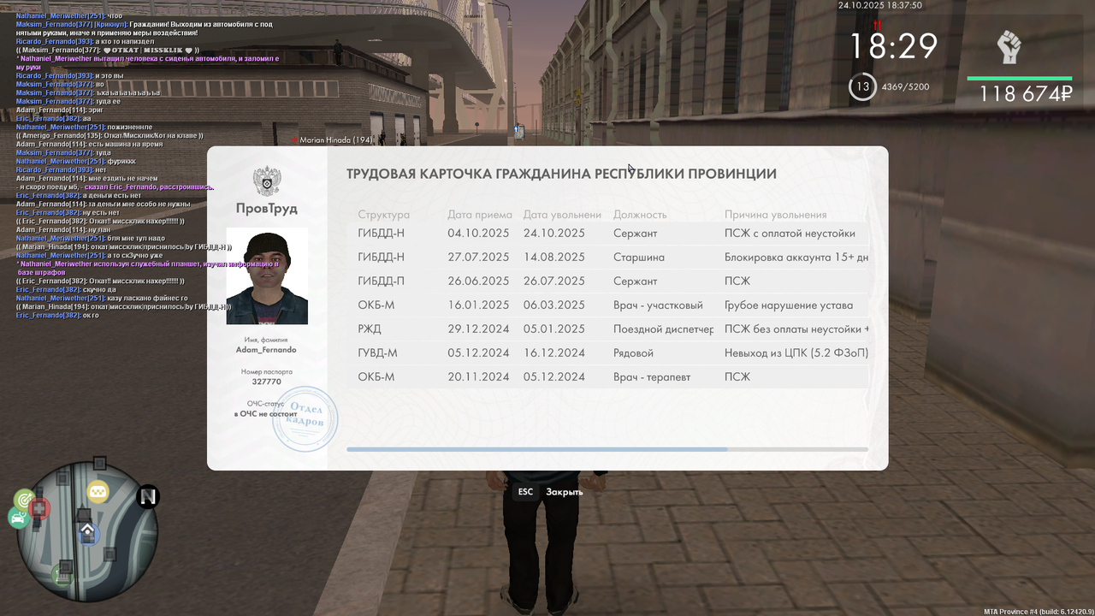
Task: Click the Структура column header
Action: [x=383, y=215]
